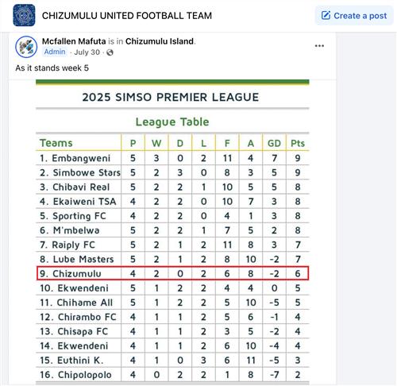Open the Chizumulu Island location link

click(x=160, y=41)
